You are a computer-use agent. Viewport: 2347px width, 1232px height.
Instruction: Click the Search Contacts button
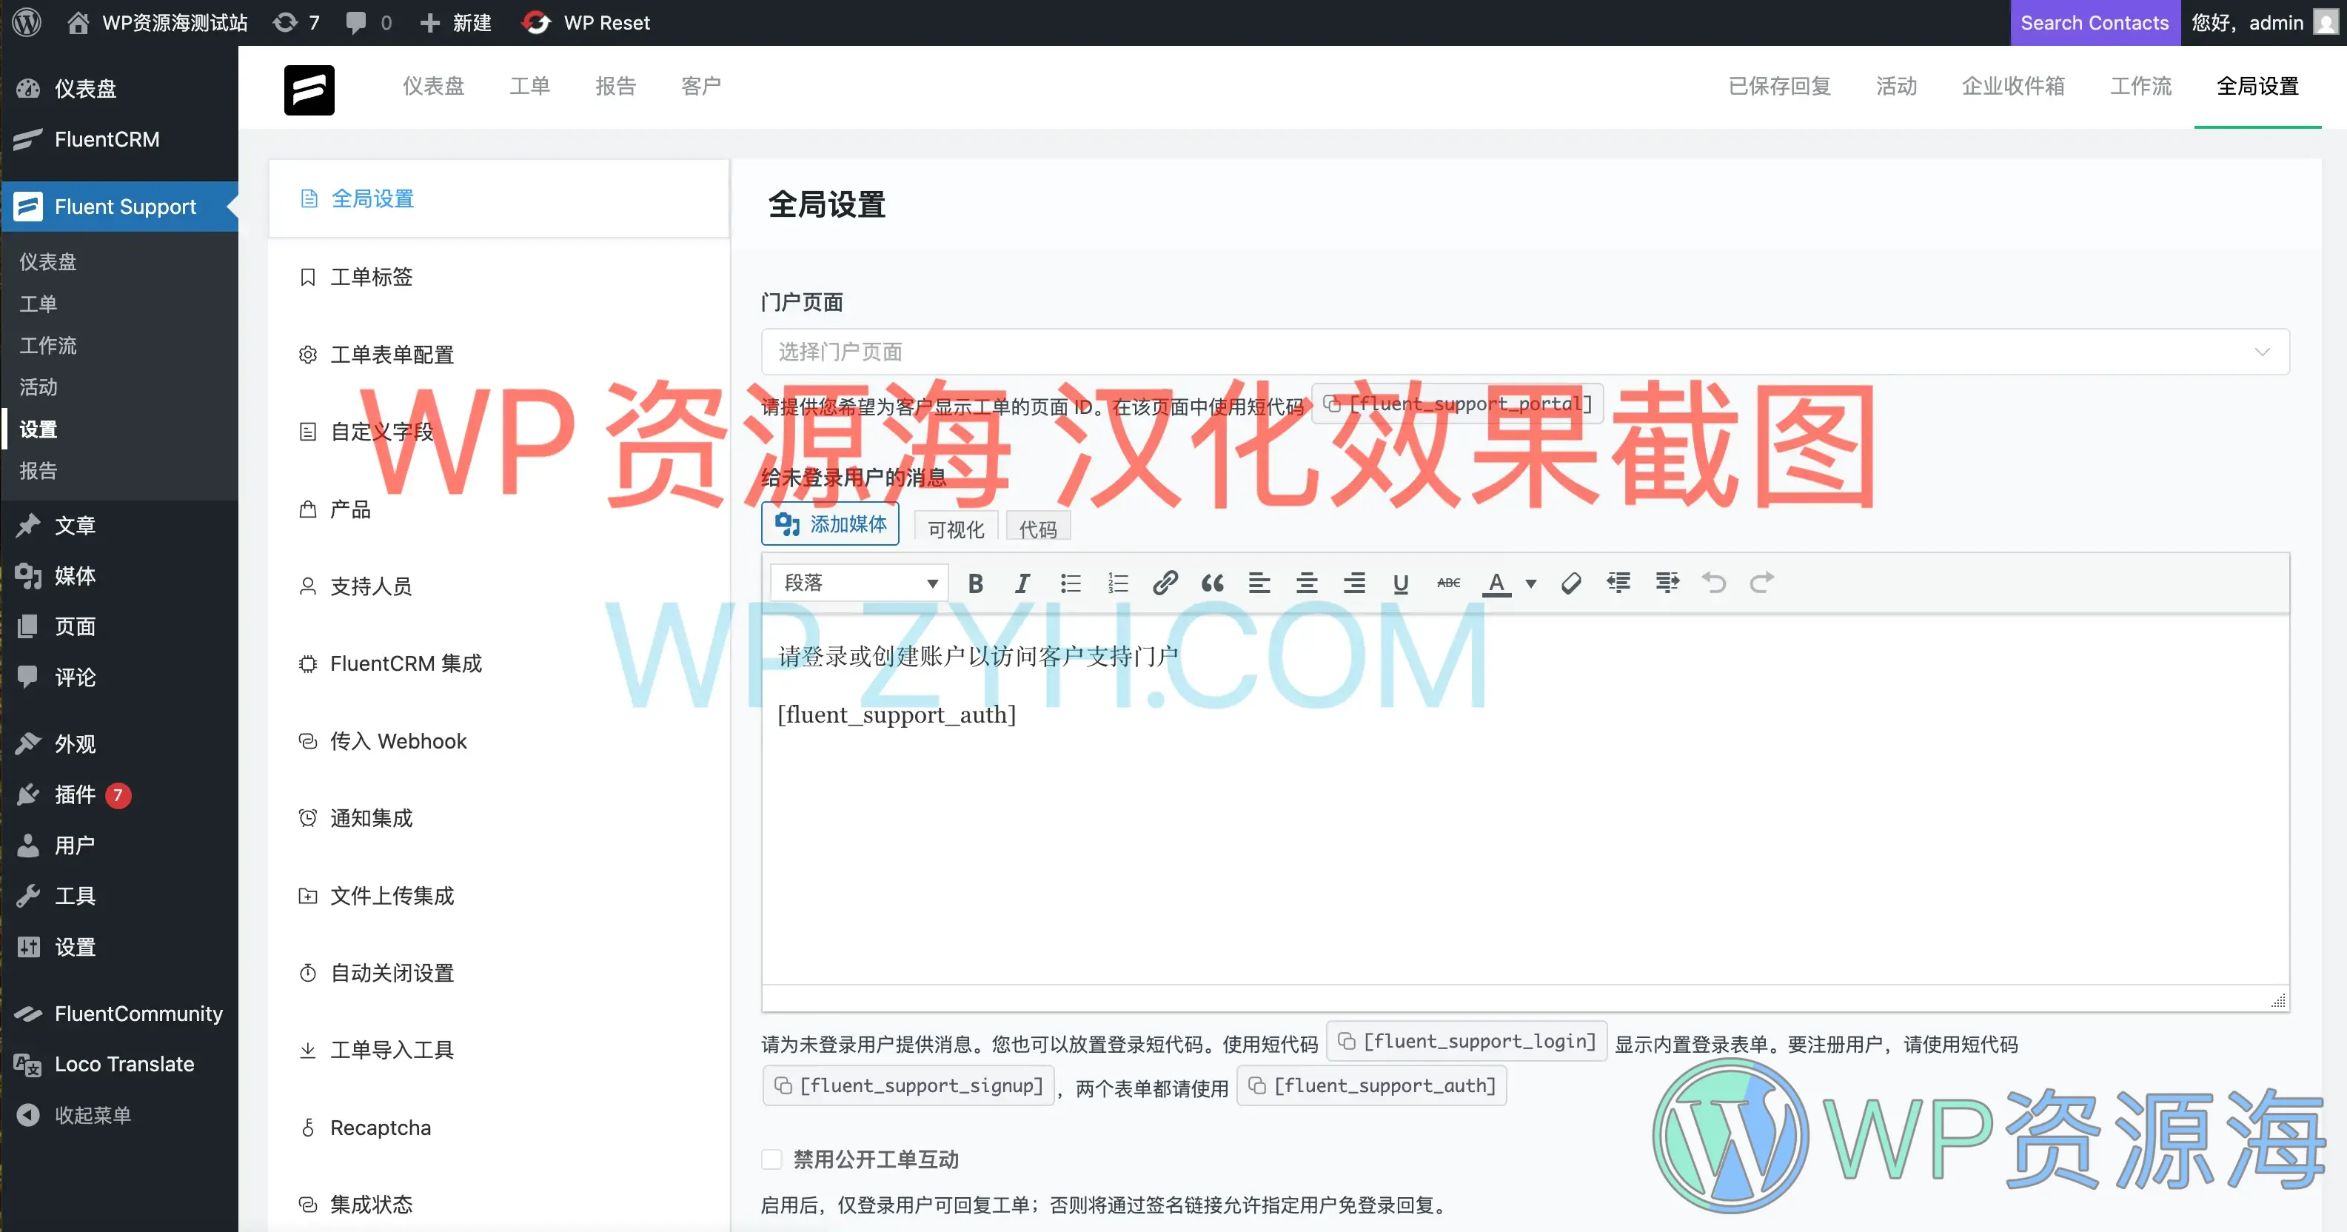point(2094,23)
